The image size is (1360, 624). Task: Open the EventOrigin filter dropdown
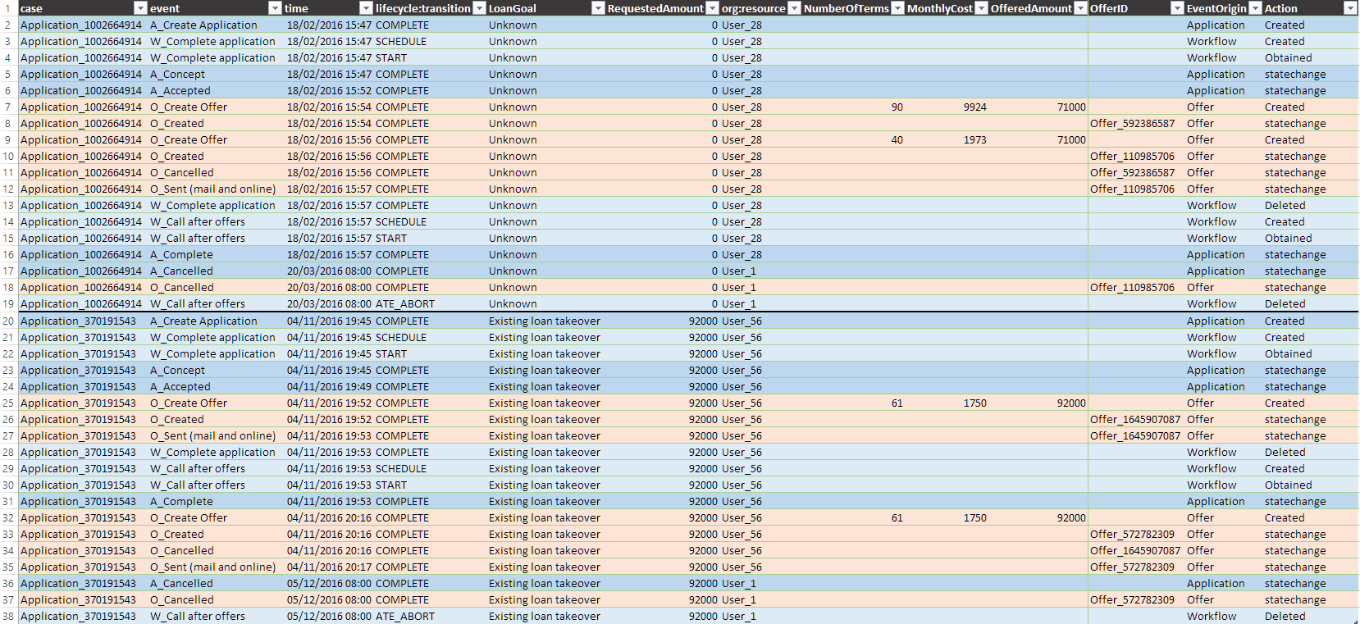[1255, 8]
